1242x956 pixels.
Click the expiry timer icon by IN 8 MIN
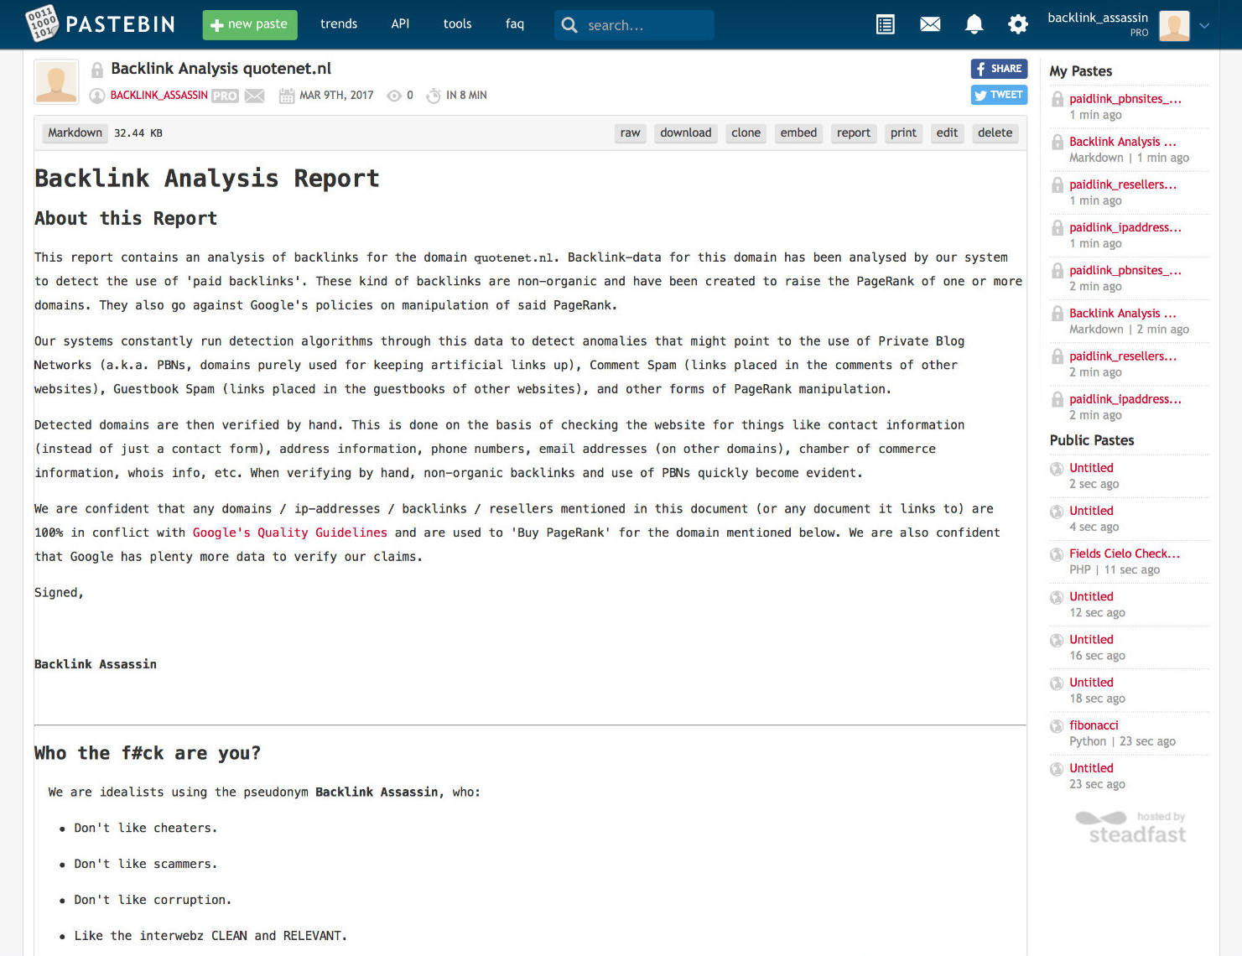coord(434,96)
